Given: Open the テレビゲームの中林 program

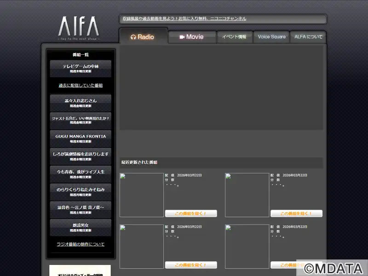Looking at the screenshot, I should pyautogui.click(x=80, y=69).
